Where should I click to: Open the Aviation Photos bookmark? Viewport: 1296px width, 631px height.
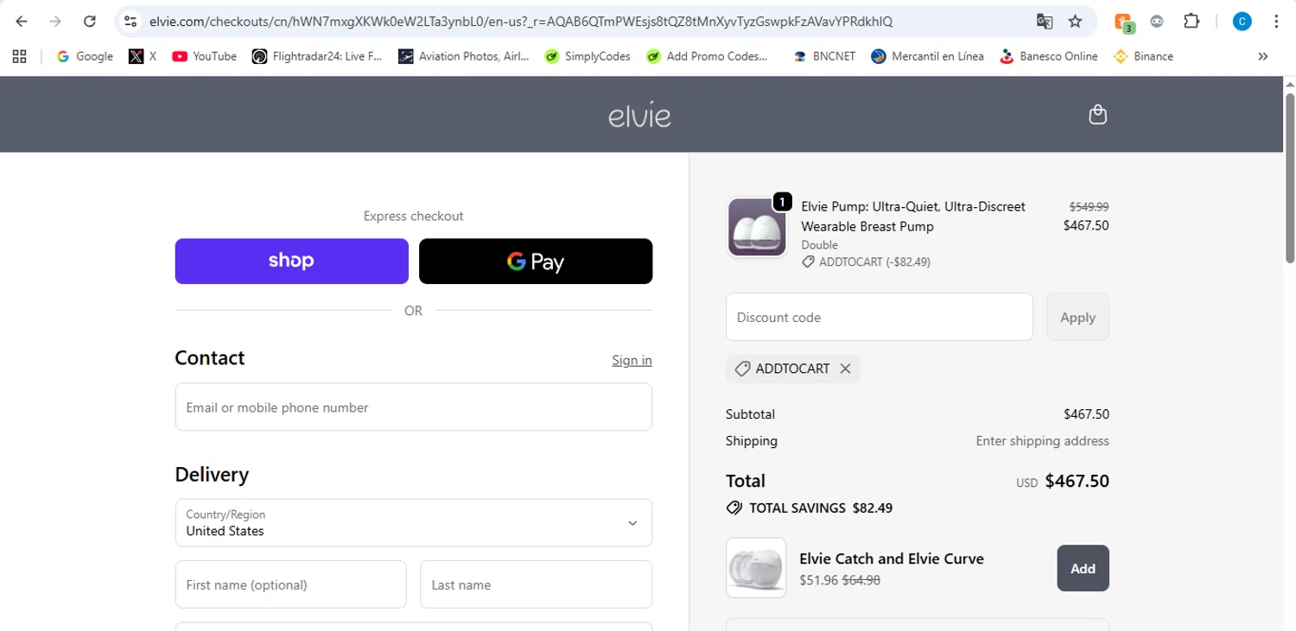465,56
